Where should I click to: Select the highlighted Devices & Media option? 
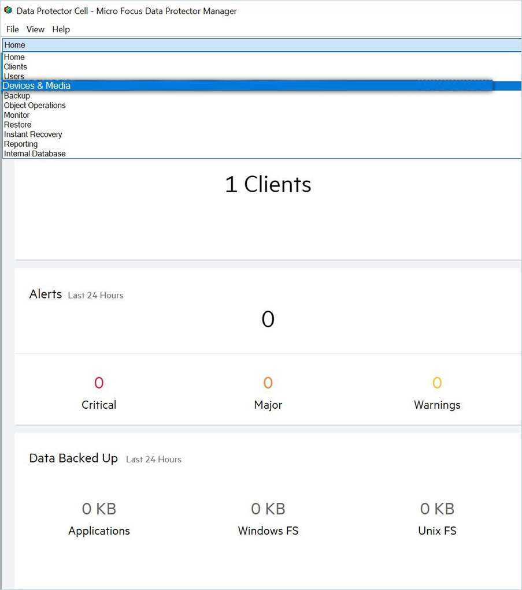point(37,86)
